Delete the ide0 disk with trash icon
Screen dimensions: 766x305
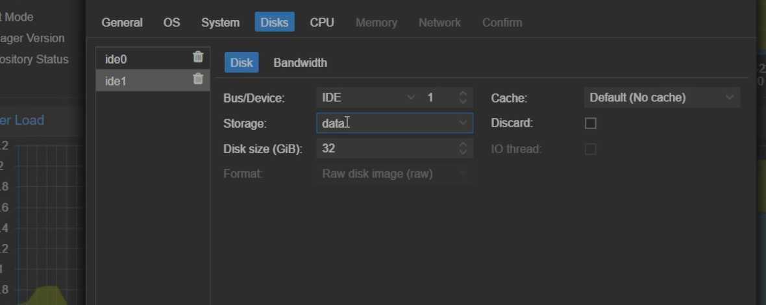tap(198, 57)
